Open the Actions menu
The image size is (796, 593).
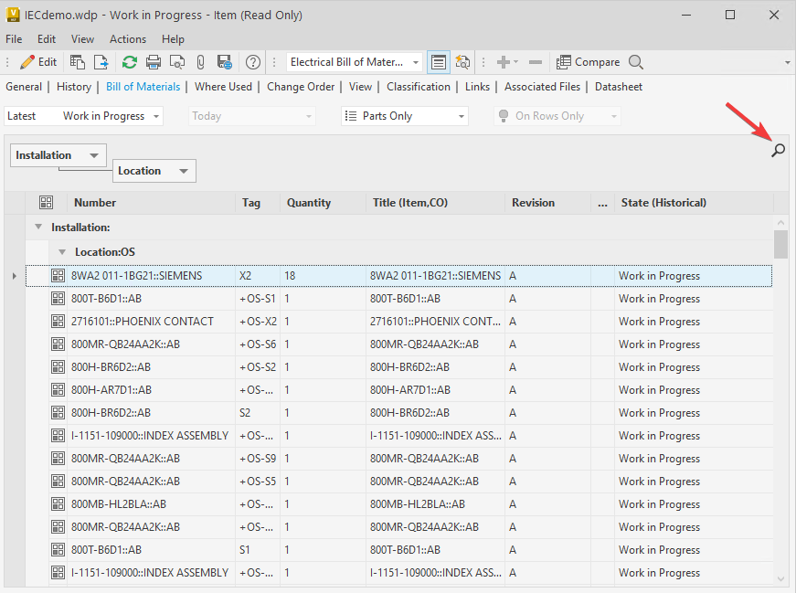(x=127, y=39)
